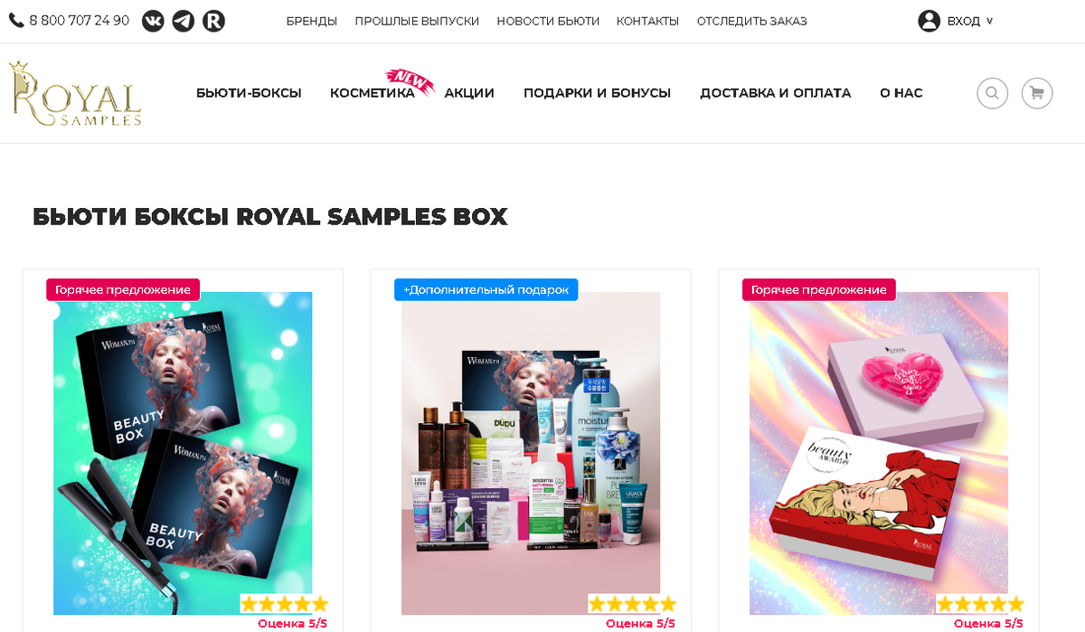Go home via Royal Samples logo

75,93
